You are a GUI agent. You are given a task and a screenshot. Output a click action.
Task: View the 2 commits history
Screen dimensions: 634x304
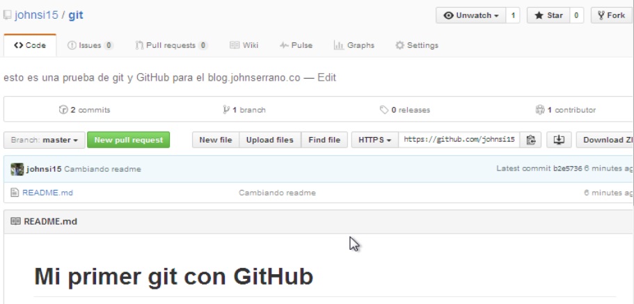coord(84,110)
